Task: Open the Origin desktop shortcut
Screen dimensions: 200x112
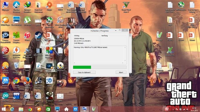Action: [49, 6]
